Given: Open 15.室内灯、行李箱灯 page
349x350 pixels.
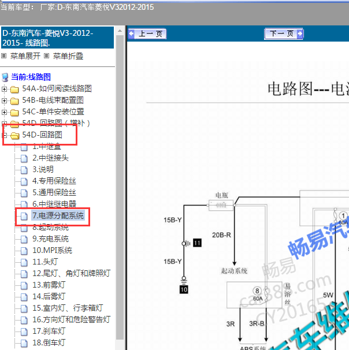Looking at the screenshot, I should (68, 308).
